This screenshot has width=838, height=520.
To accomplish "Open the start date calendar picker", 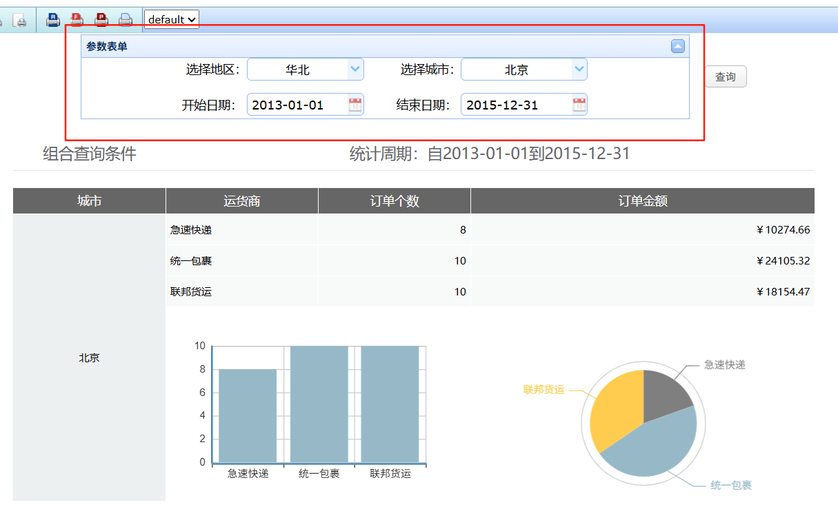I will click(x=355, y=105).
